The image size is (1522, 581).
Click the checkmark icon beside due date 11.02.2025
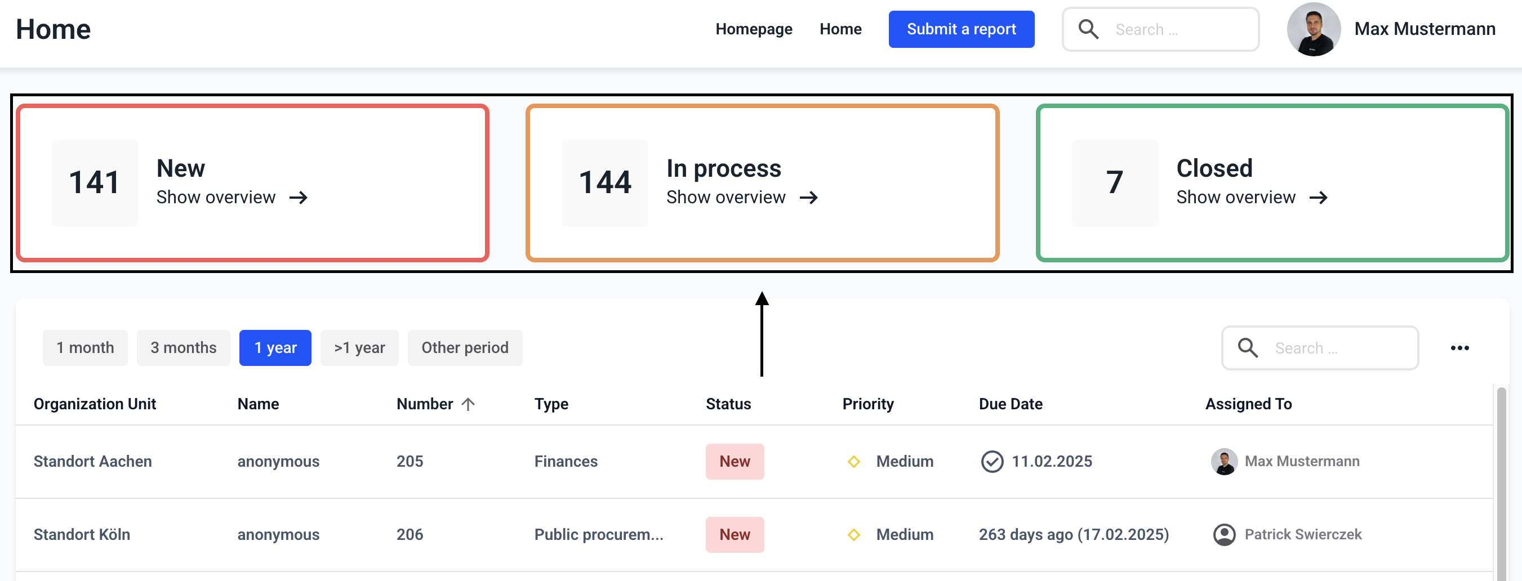pos(992,461)
